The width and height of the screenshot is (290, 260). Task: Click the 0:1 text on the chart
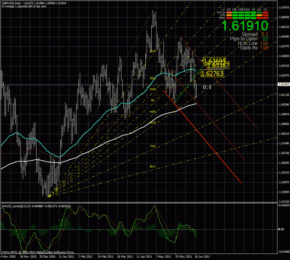[207, 87]
